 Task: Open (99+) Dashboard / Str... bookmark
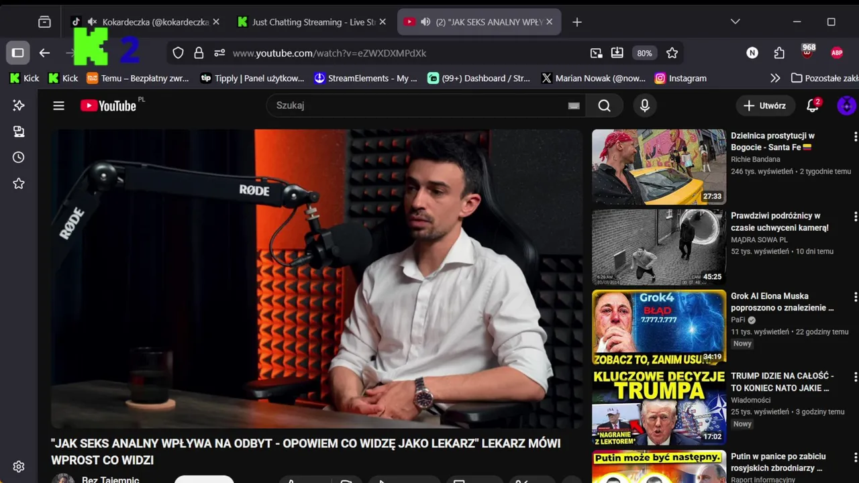479,78
